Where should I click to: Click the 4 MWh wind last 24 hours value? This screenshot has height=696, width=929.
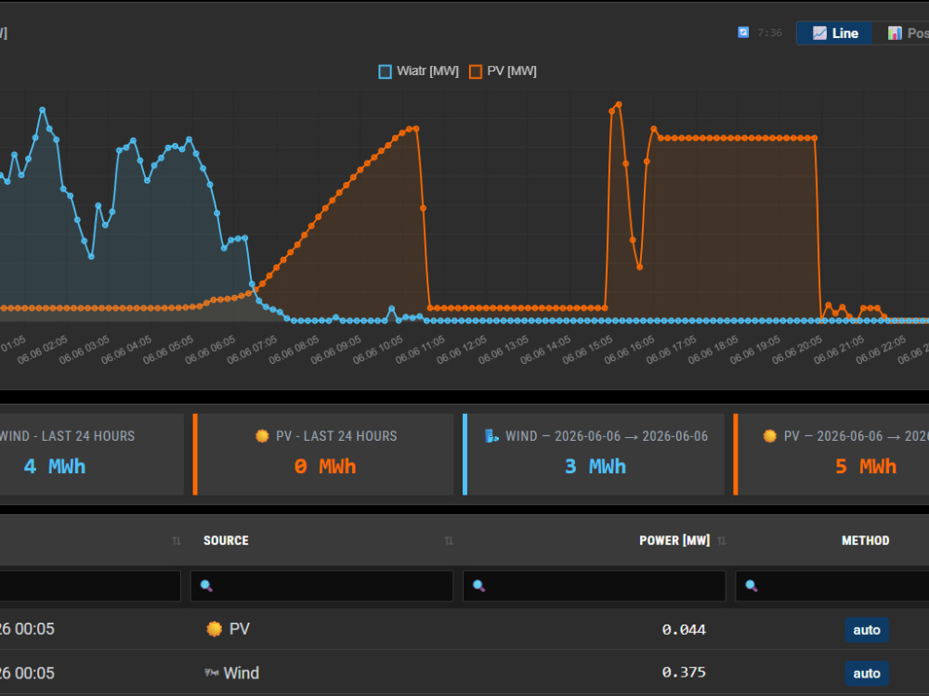point(55,467)
